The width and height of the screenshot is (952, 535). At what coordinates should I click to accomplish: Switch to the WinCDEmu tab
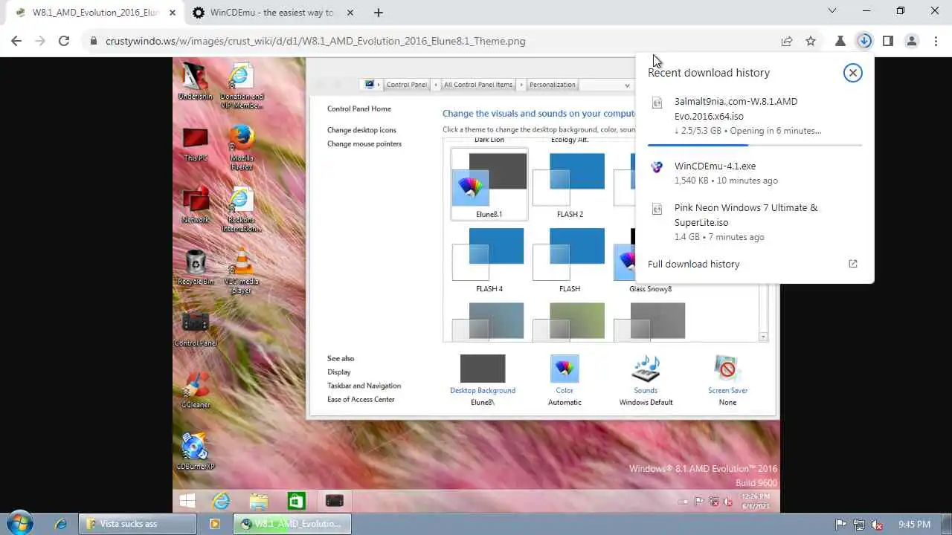271,13
